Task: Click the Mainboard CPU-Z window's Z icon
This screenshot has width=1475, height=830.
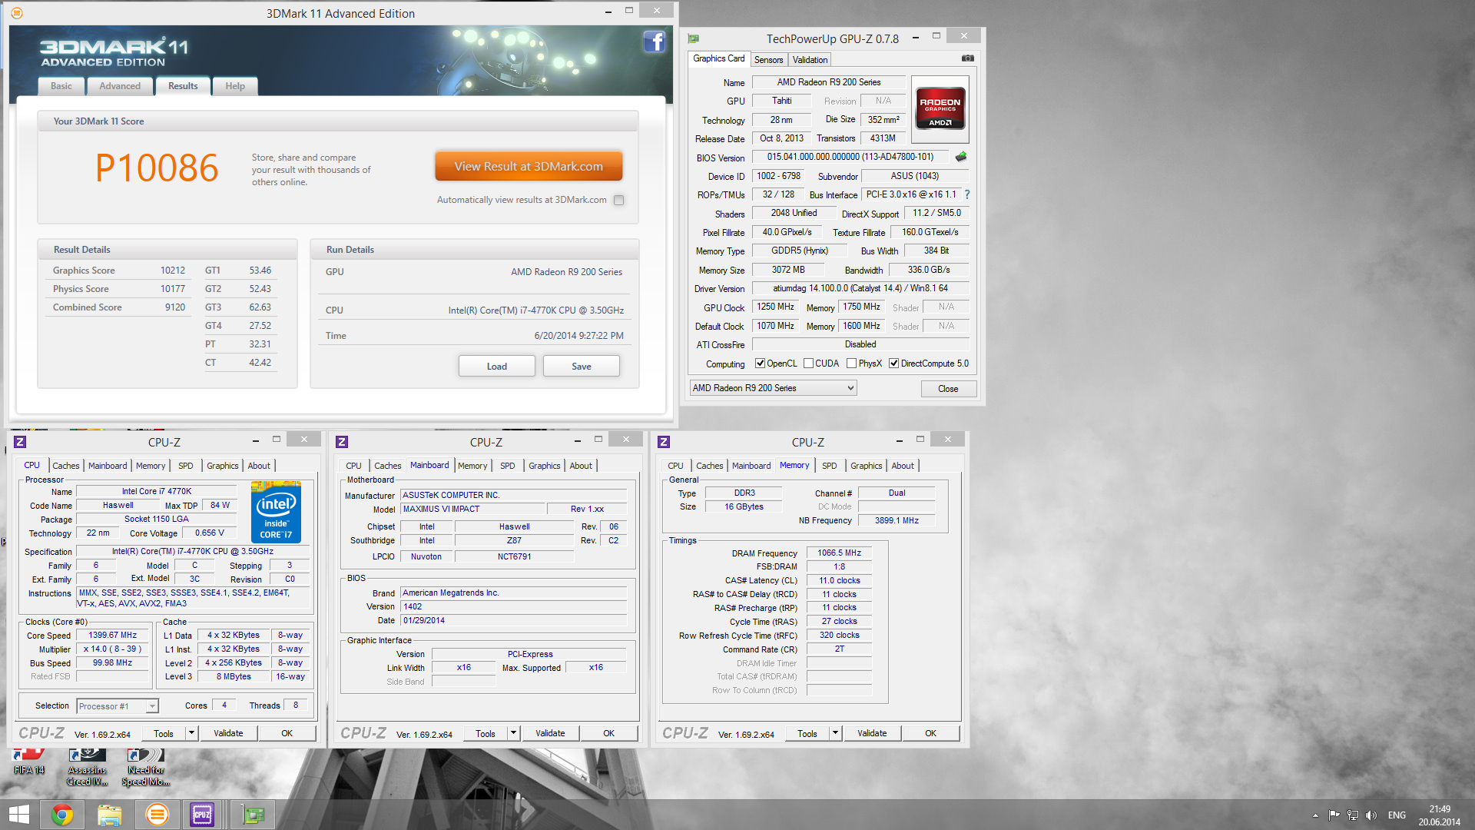Action: pyautogui.click(x=342, y=441)
